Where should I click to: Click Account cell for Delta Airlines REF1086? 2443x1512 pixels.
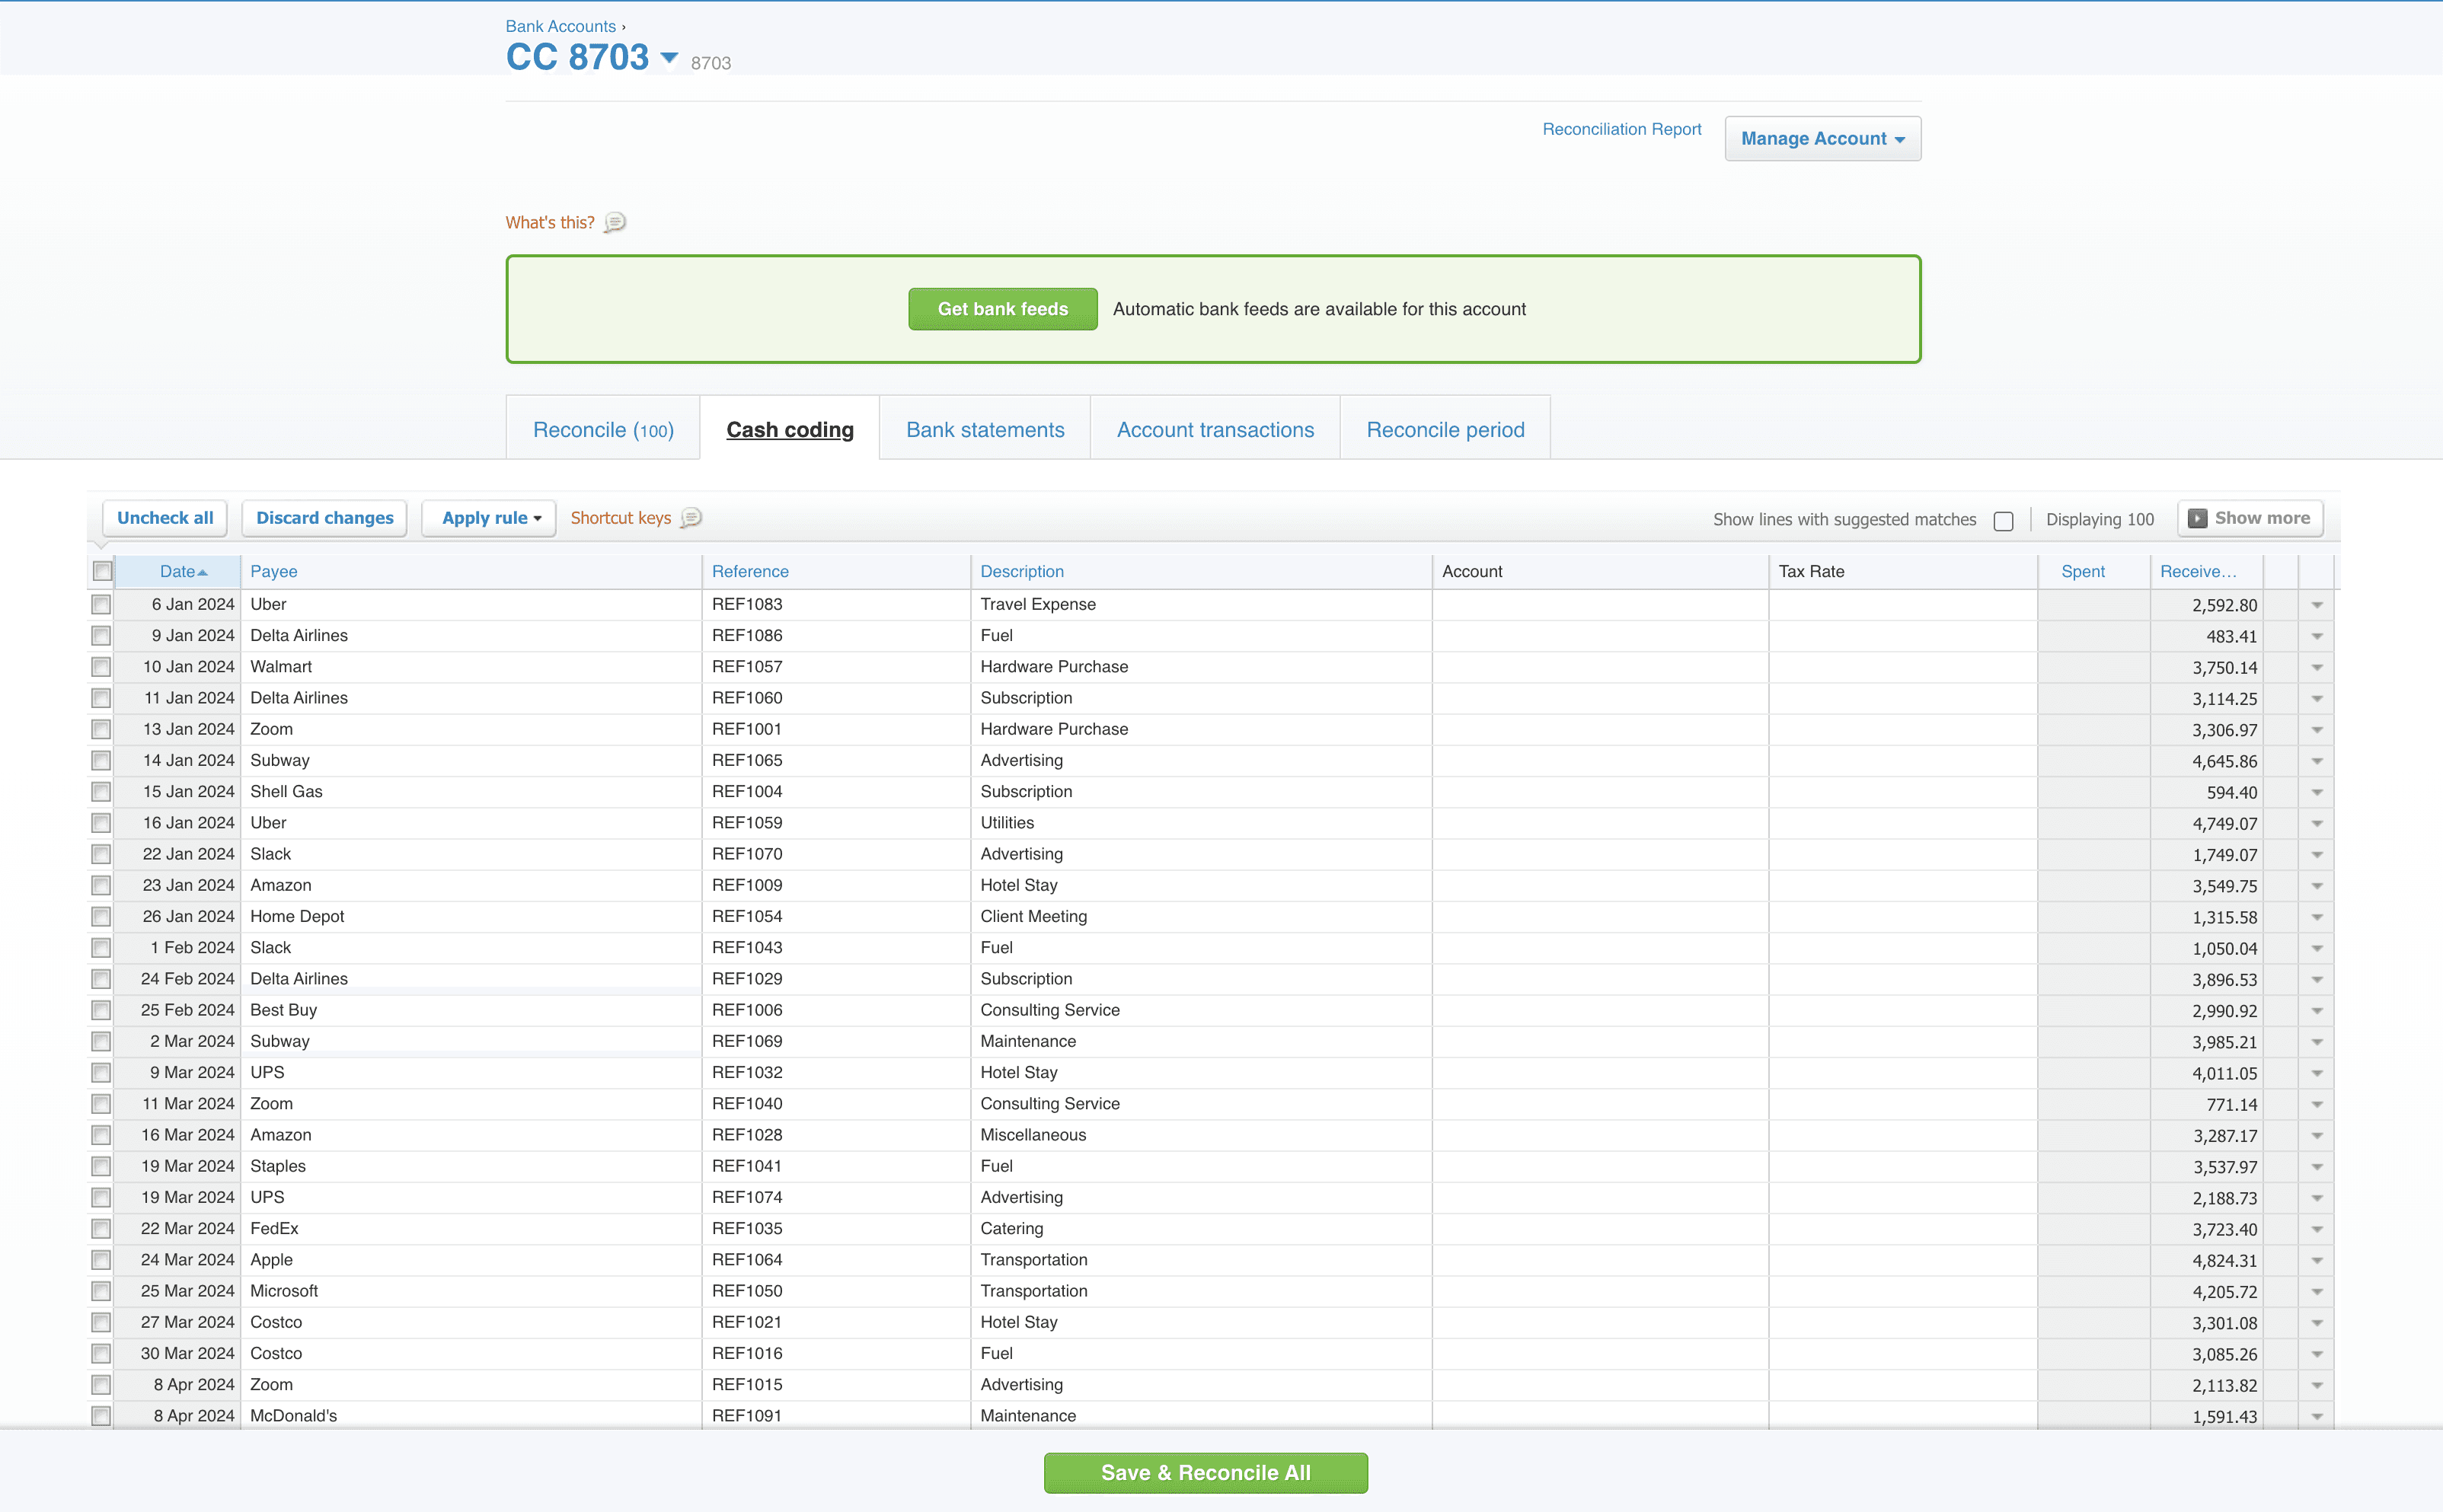point(1599,636)
